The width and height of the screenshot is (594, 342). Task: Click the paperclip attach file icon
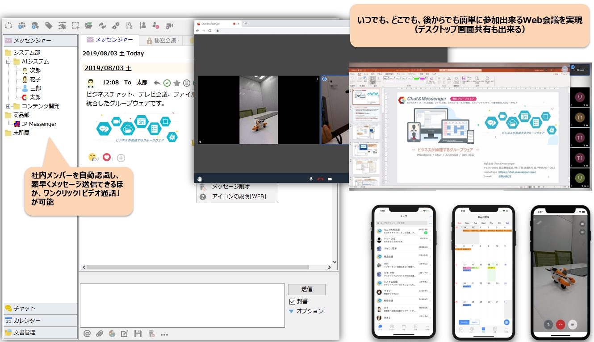click(100, 334)
